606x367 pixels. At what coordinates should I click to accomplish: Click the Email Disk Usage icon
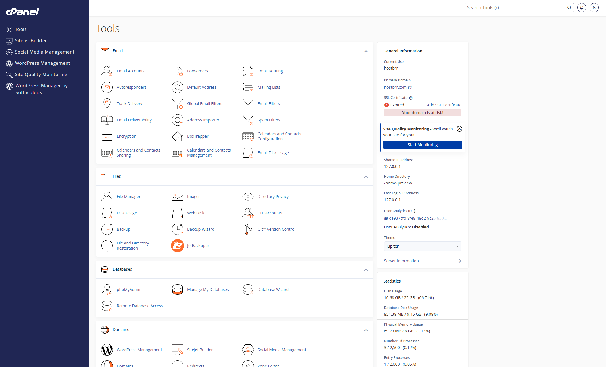248,153
